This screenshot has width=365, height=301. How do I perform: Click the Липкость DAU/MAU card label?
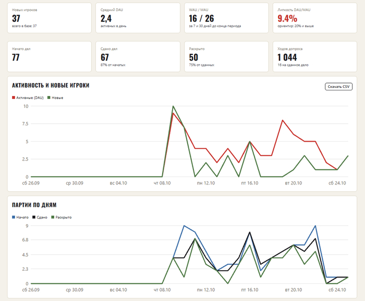click(x=294, y=10)
